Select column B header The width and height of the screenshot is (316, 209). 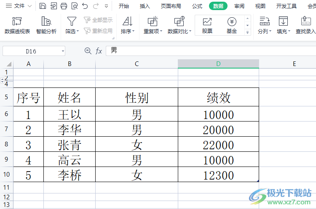pyautogui.click(x=70, y=64)
